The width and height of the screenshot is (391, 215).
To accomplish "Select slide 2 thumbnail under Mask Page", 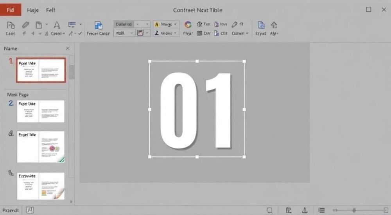I will click(41, 111).
